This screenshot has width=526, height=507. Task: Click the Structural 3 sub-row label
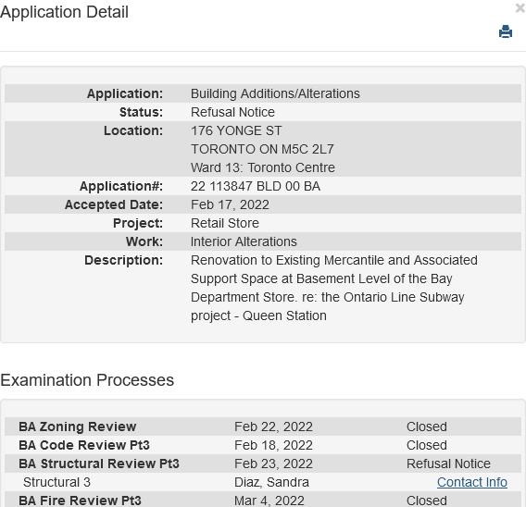click(x=56, y=482)
